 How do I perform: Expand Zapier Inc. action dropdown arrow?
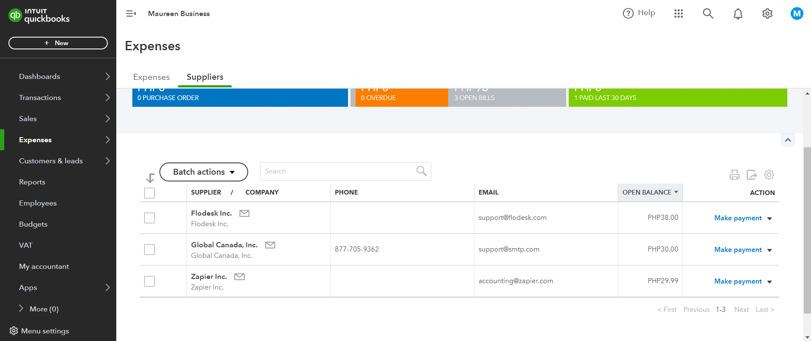tap(770, 282)
